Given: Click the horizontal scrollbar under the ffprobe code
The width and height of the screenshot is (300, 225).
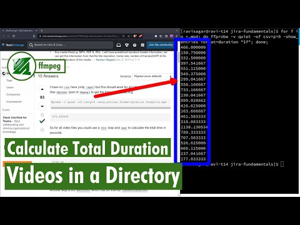Looking at the screenshot, I should (x=111, y=108).
